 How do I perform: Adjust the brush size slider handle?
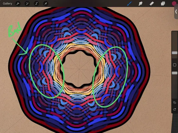pyautogui.click(x=175, y=53)
